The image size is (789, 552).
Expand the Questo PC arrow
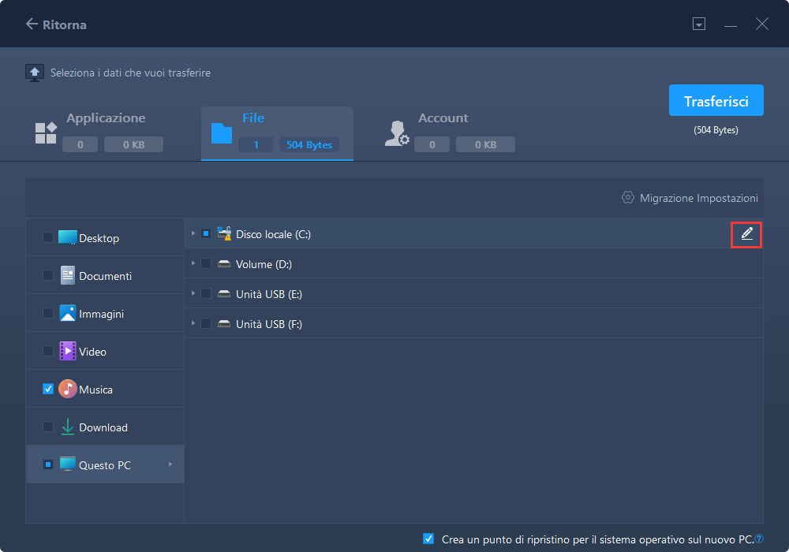pos(170,464)
